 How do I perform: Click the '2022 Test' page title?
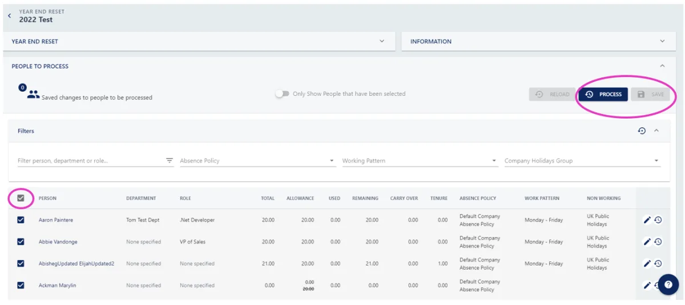[36, 19]
